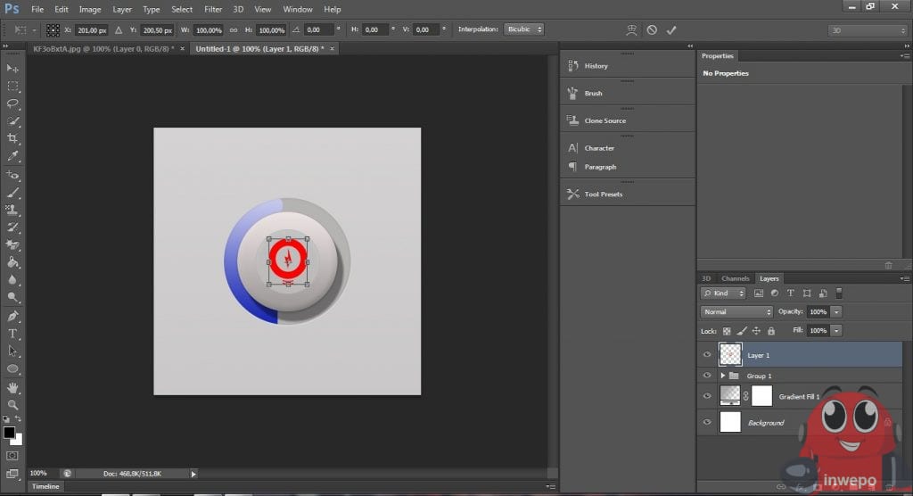Switch to warp mode icon
The image size is (913, 496).
pos(631,29)
